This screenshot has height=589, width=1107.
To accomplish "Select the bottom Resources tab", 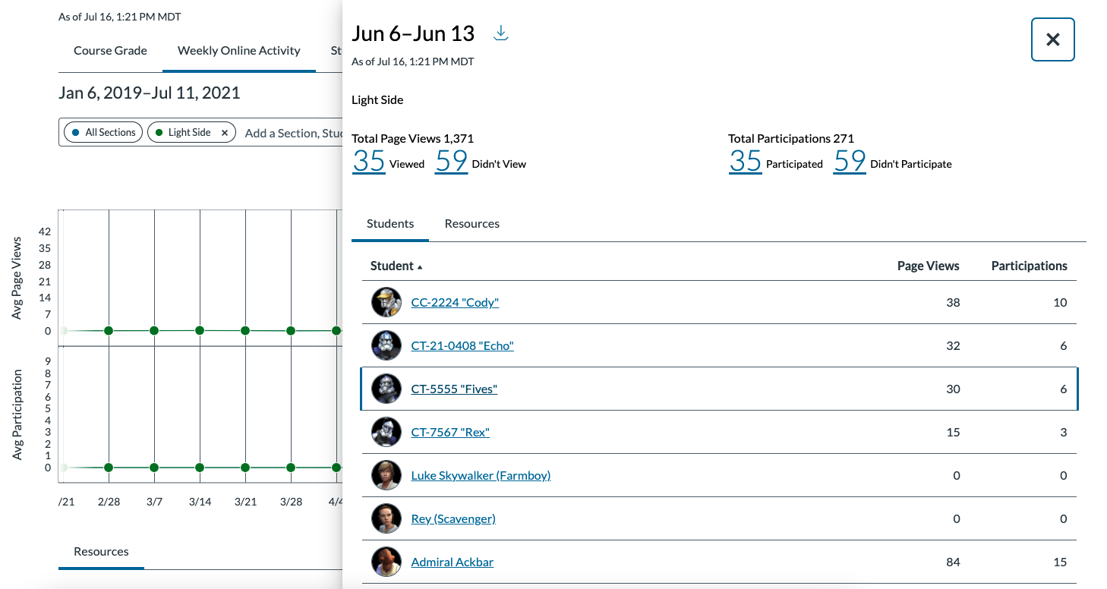I will tap(101, 552).
